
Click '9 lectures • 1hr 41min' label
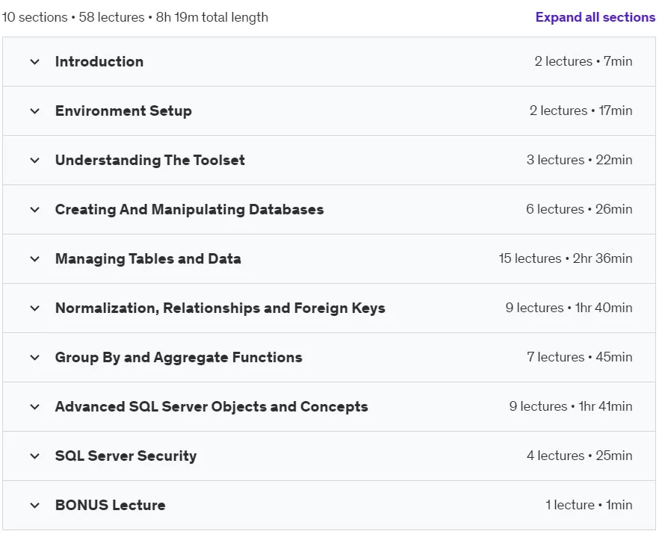pos(571,406)
